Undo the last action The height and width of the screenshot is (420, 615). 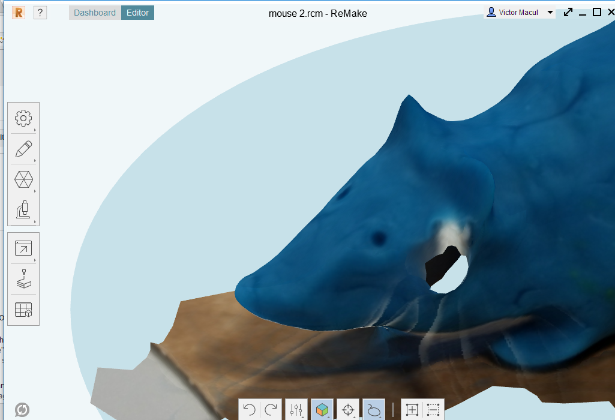tap(249, 410)
